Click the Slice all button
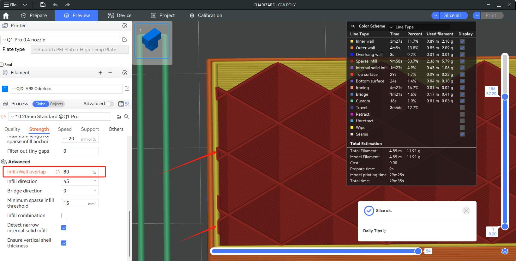 [x=452, y=15]
